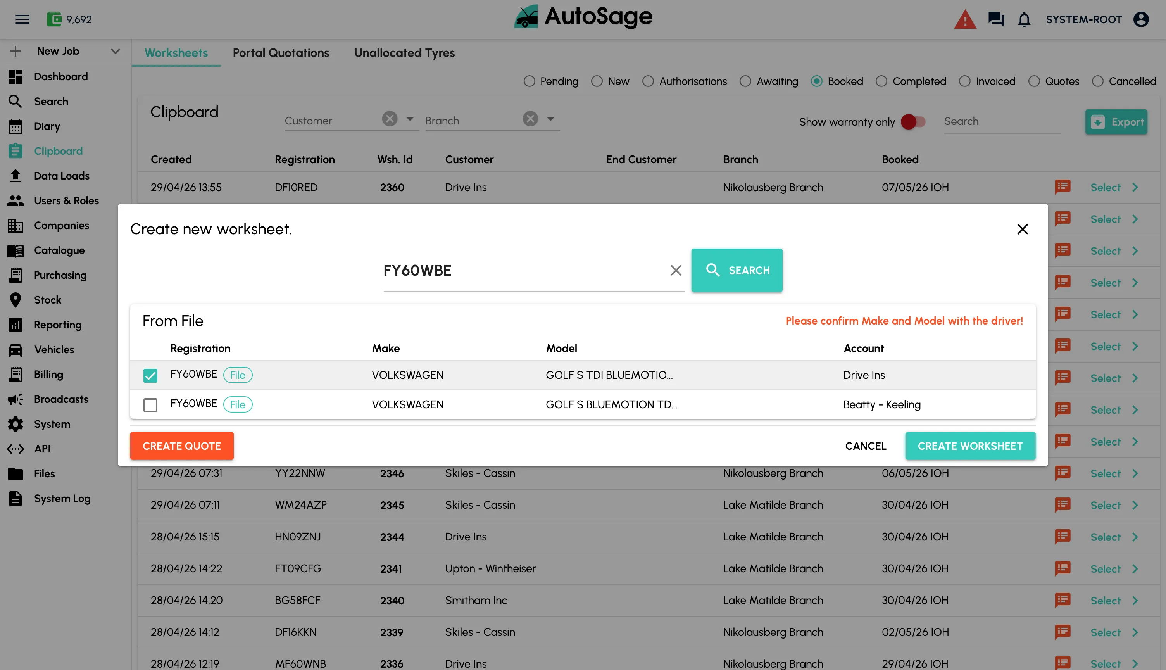Uncheck the FY60WBE Drive Ins row checkbox
This screenshot has width=1166, height=670.
click(150, 375)
